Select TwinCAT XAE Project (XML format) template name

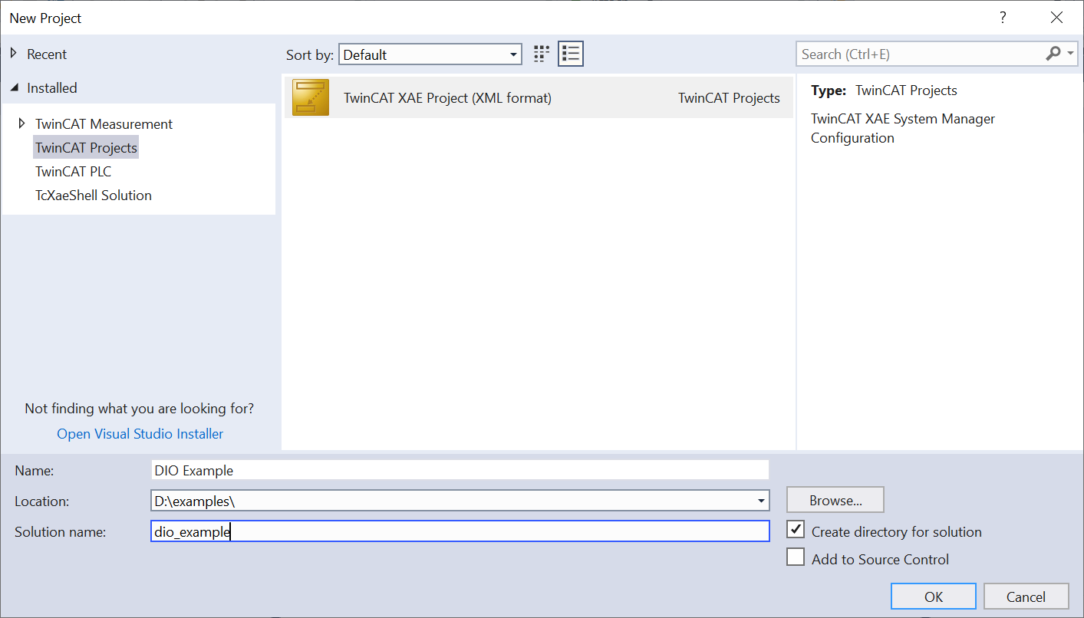(447, 97)
